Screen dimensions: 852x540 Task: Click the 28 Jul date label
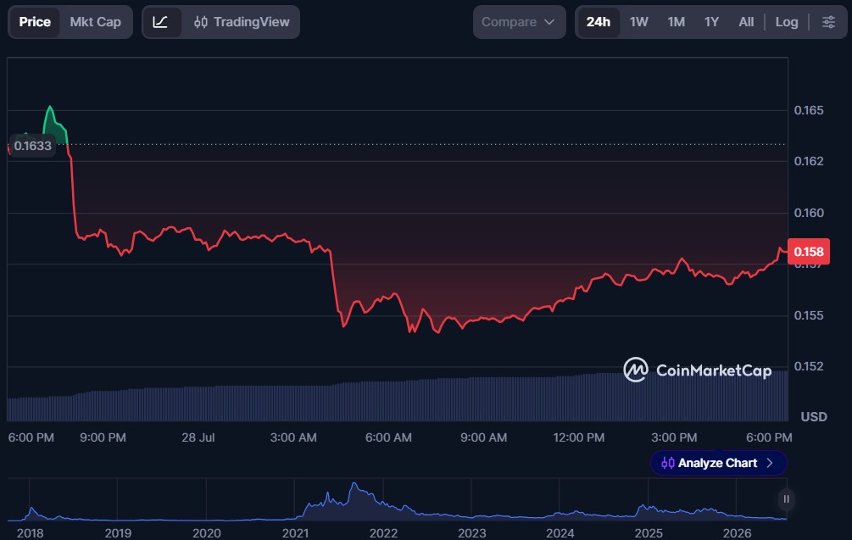198,437
